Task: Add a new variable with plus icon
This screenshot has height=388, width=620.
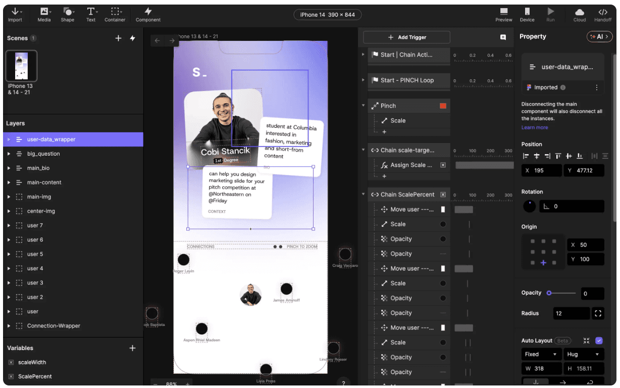Action: click(x=133, y=348)
